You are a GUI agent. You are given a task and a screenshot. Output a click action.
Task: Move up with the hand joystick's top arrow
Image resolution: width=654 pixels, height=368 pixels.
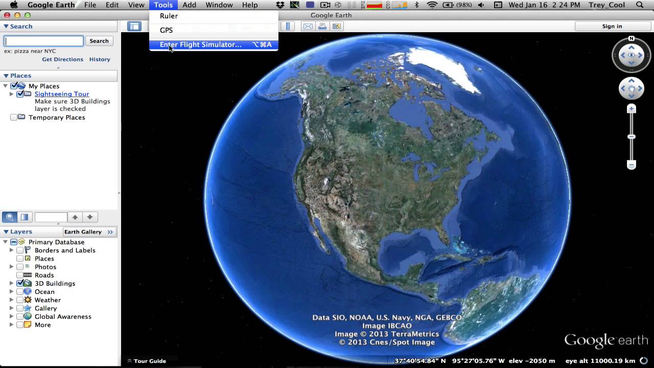coord(632,81)
